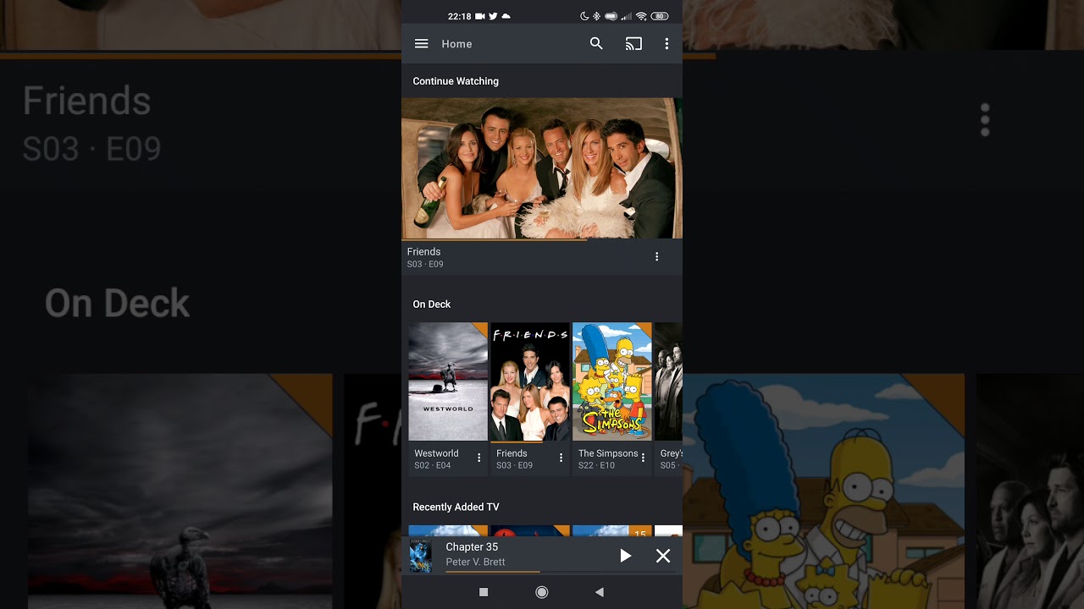
Task: Tap the Home title in top bar
Action: pyautogui.click(x=456, y=44)
